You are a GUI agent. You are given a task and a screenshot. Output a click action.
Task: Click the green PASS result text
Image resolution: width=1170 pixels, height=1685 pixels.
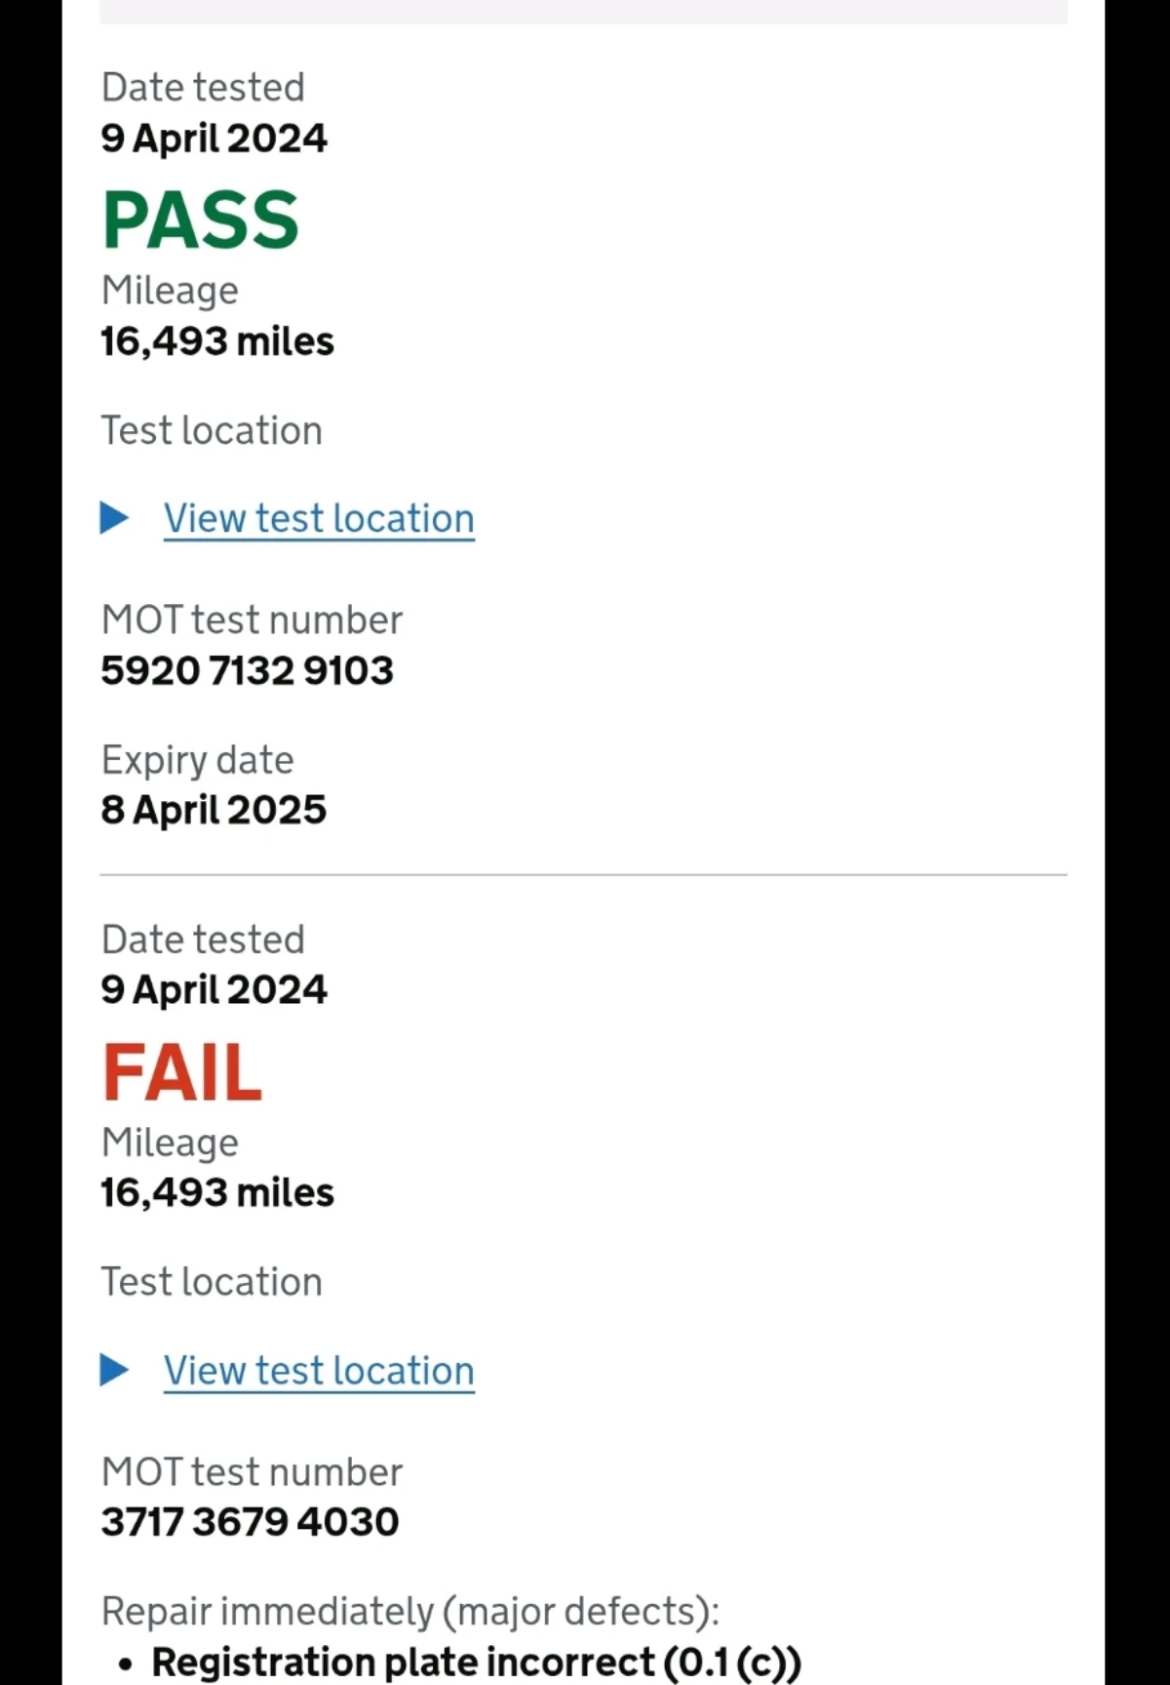[201, 221]
